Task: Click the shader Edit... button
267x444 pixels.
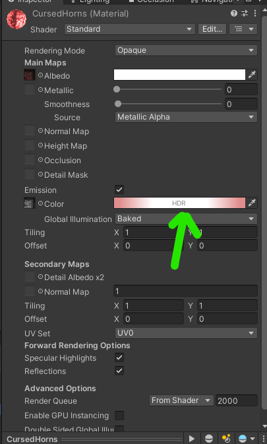Action: point(212,29)
